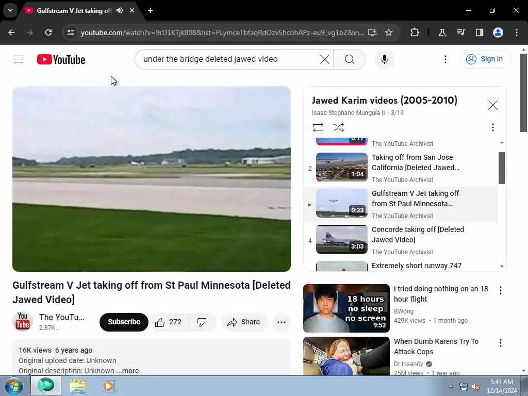The height and width of the screenshot is (396, 528).
Task: Dislike the video
Action: tap(202, 322)
